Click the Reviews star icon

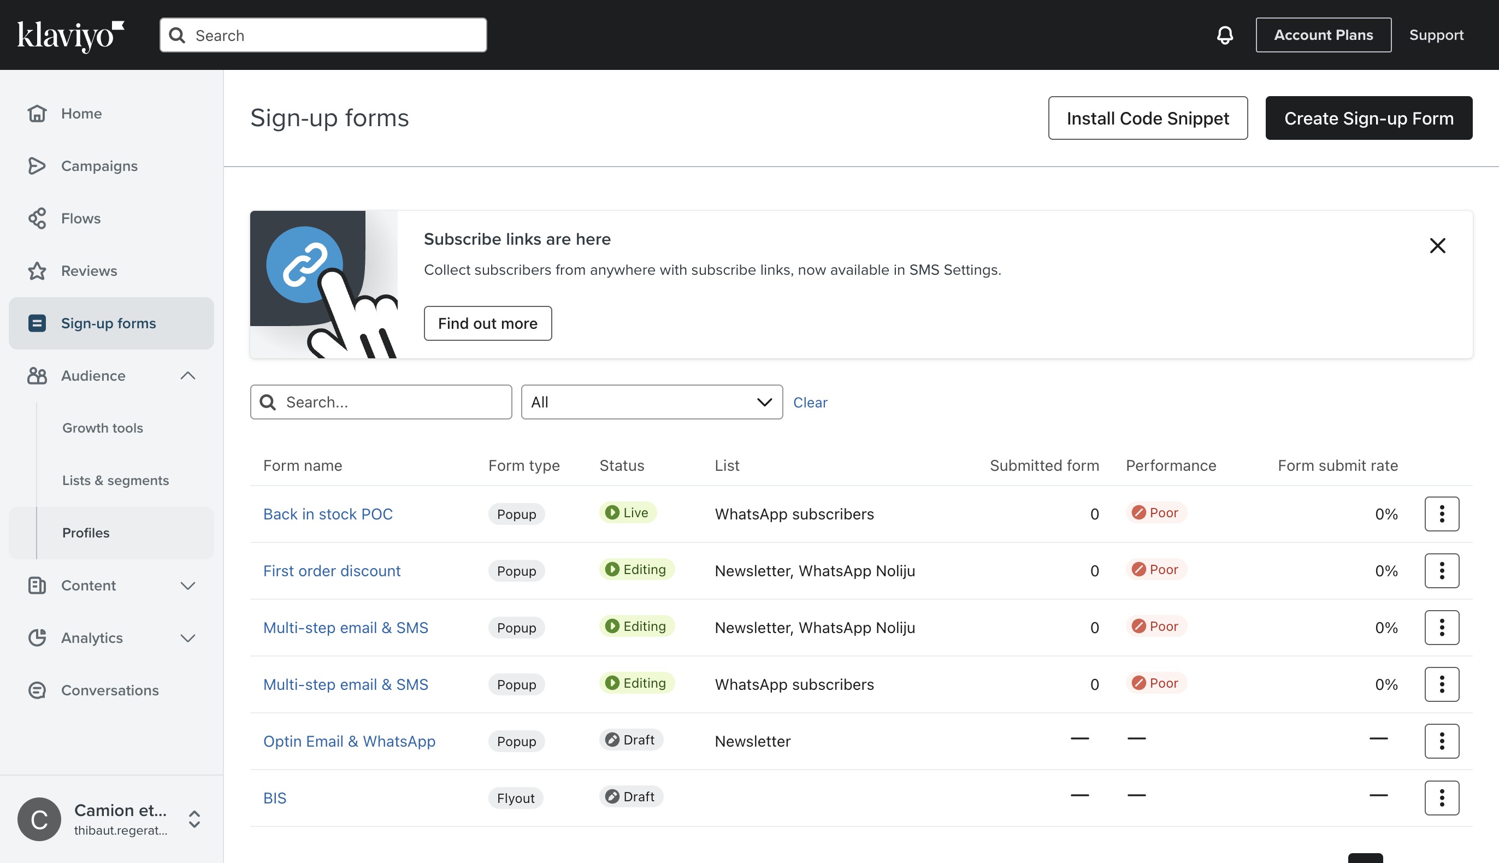point(37,271)
